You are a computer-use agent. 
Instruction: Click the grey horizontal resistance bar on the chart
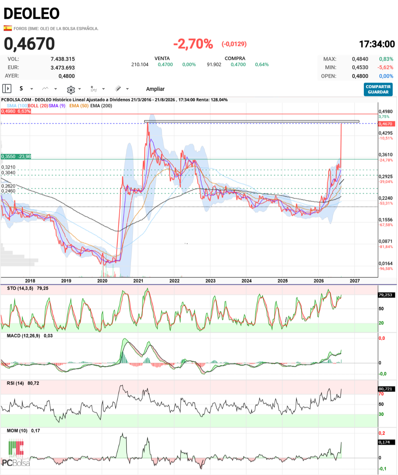[252, 122]
